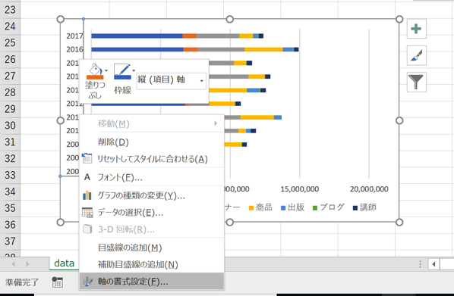This screenshot has width=454, height=296.
Task: Click the bottom-center chart resize handle
Action: click(229, 222)
